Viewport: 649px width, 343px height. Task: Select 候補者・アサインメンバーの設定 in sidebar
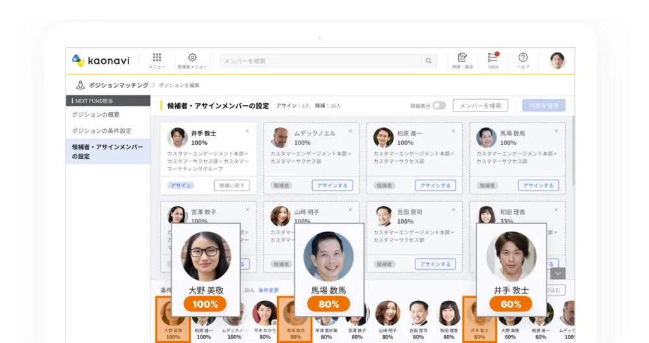pyautogui.click(x=108, y=152)
